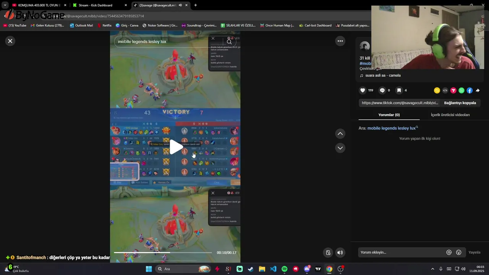This screenshot has height=275, width=489.
Task: Open Google Chrome from the taskbar
Action: (329, 269)
